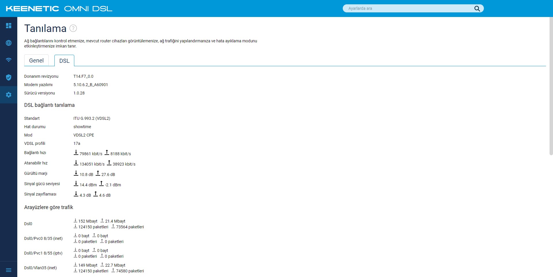Click the 149 Mbayt Vlan35 download traffic

coord(88,265)
